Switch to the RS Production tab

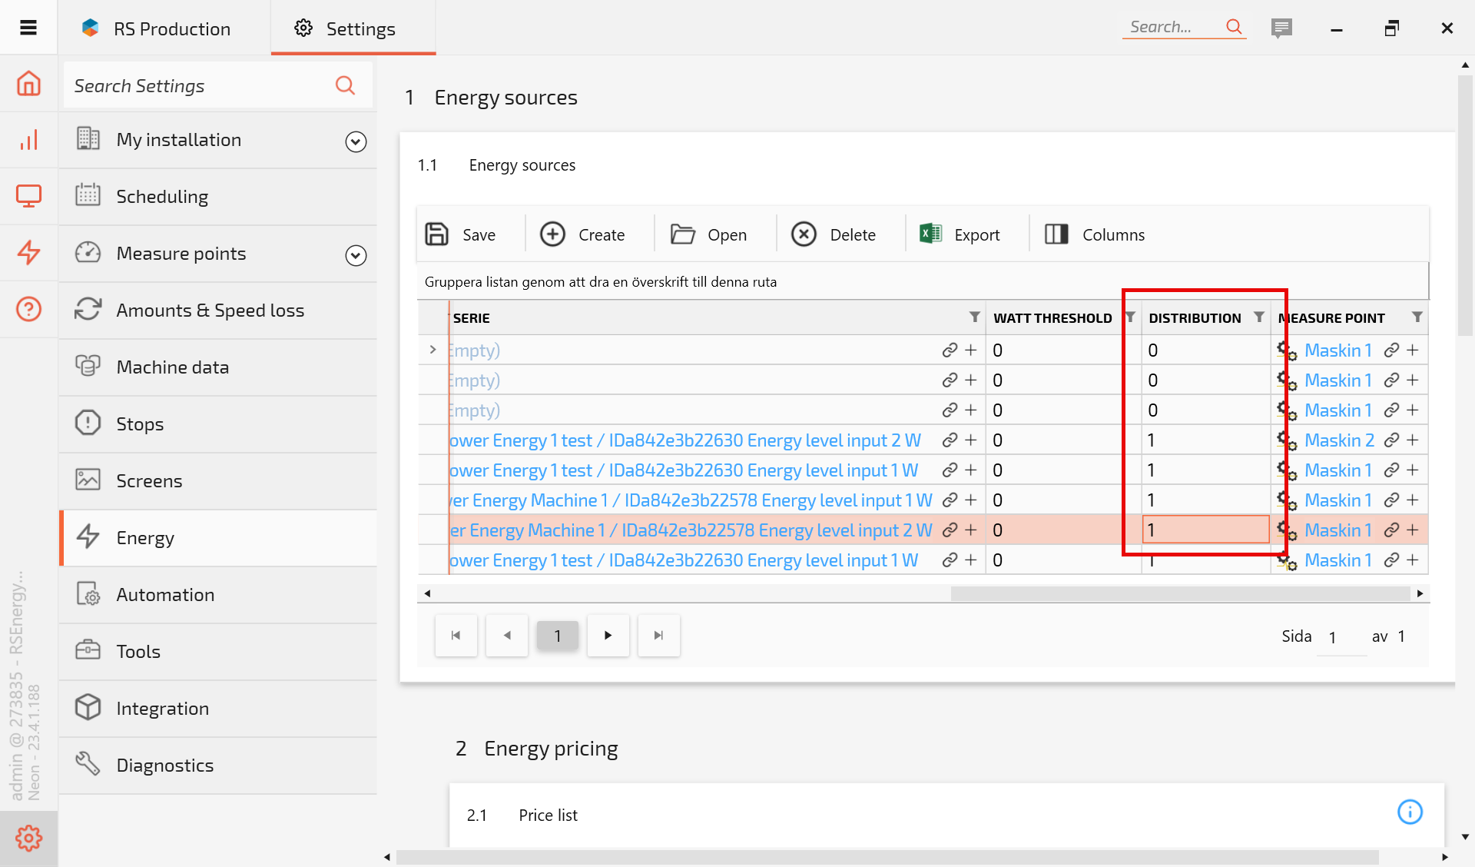point(157,28)
